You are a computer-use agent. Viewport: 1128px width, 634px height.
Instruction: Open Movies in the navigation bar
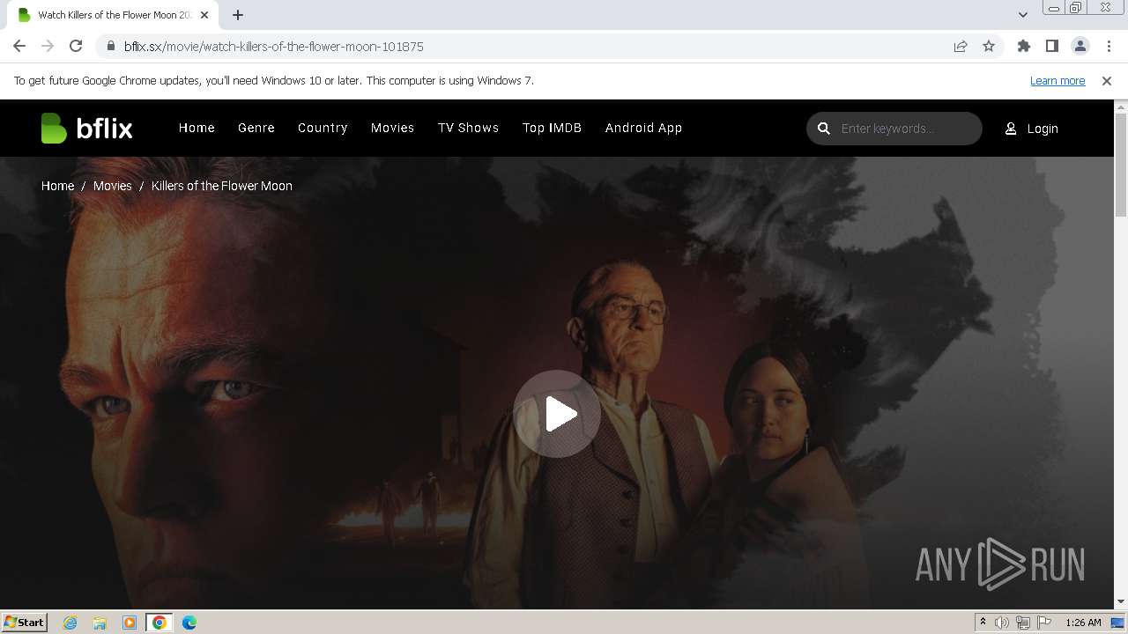[392, 128]
